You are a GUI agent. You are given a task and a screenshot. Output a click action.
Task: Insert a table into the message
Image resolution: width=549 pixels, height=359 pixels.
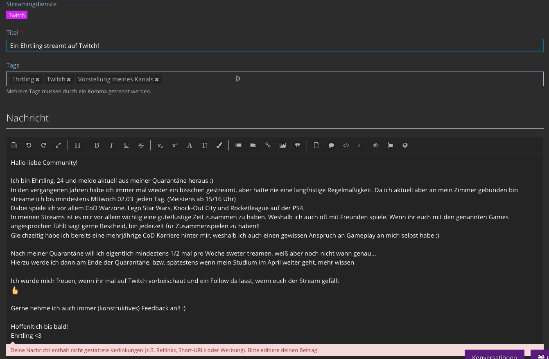pyautogui.click(x=297, y=145)
